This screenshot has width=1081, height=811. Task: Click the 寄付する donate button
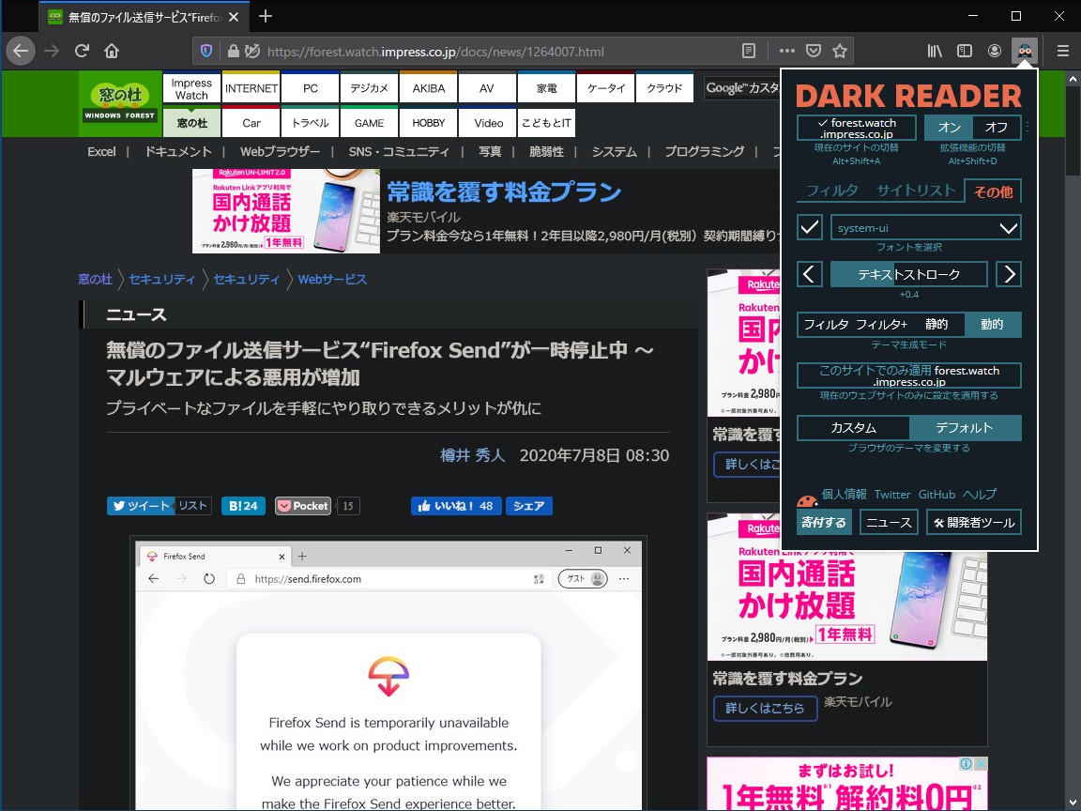(824, 521)
